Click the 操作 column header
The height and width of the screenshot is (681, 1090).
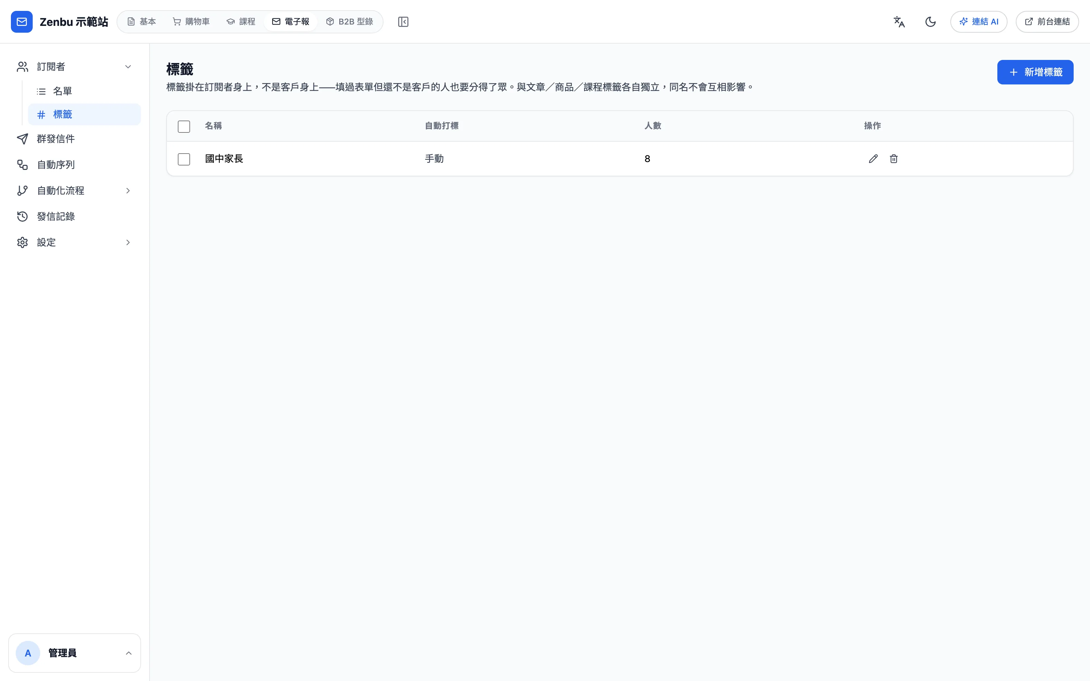point(872,126)
